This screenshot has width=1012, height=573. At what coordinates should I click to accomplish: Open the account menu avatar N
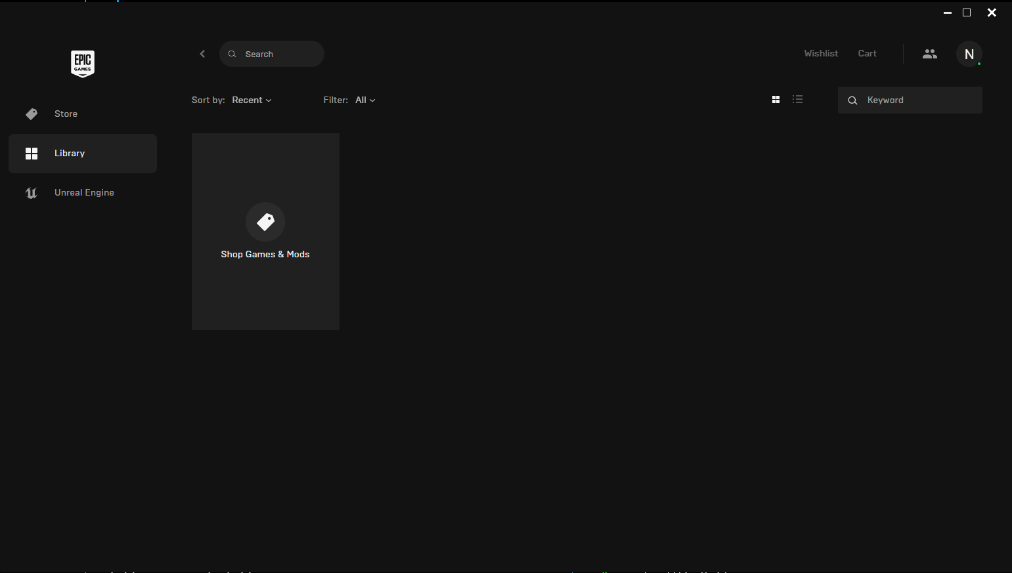point(969,54)
